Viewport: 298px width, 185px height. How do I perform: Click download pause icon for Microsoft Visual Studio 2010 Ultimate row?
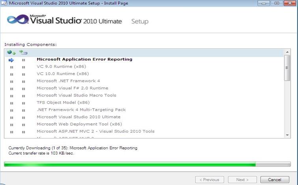(x=11, y=118)
